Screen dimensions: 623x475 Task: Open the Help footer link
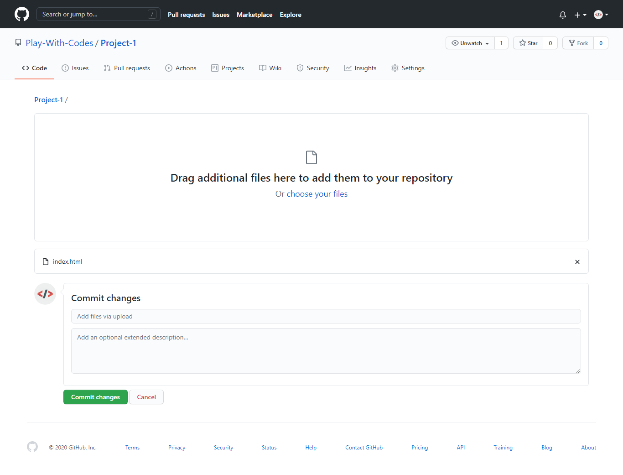[311, 448]
